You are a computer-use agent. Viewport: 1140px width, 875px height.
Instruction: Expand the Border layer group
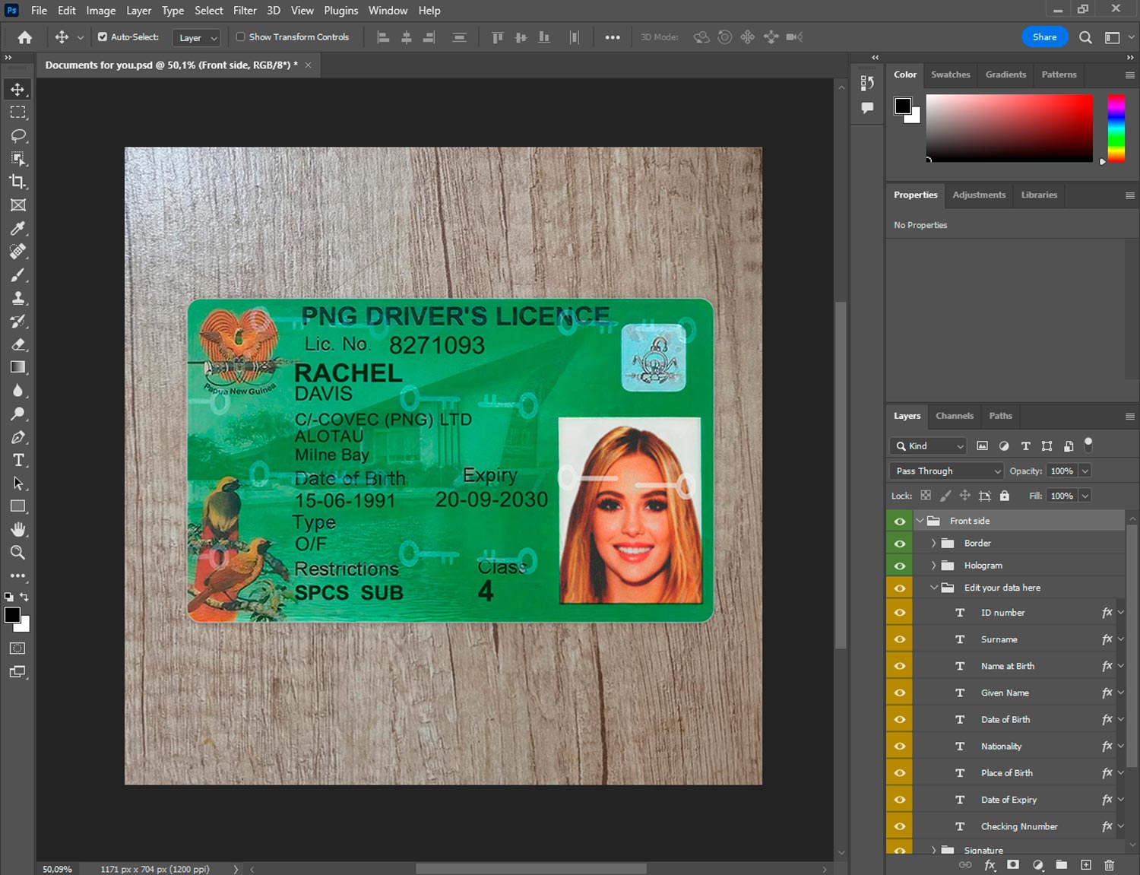click(933, 544)
